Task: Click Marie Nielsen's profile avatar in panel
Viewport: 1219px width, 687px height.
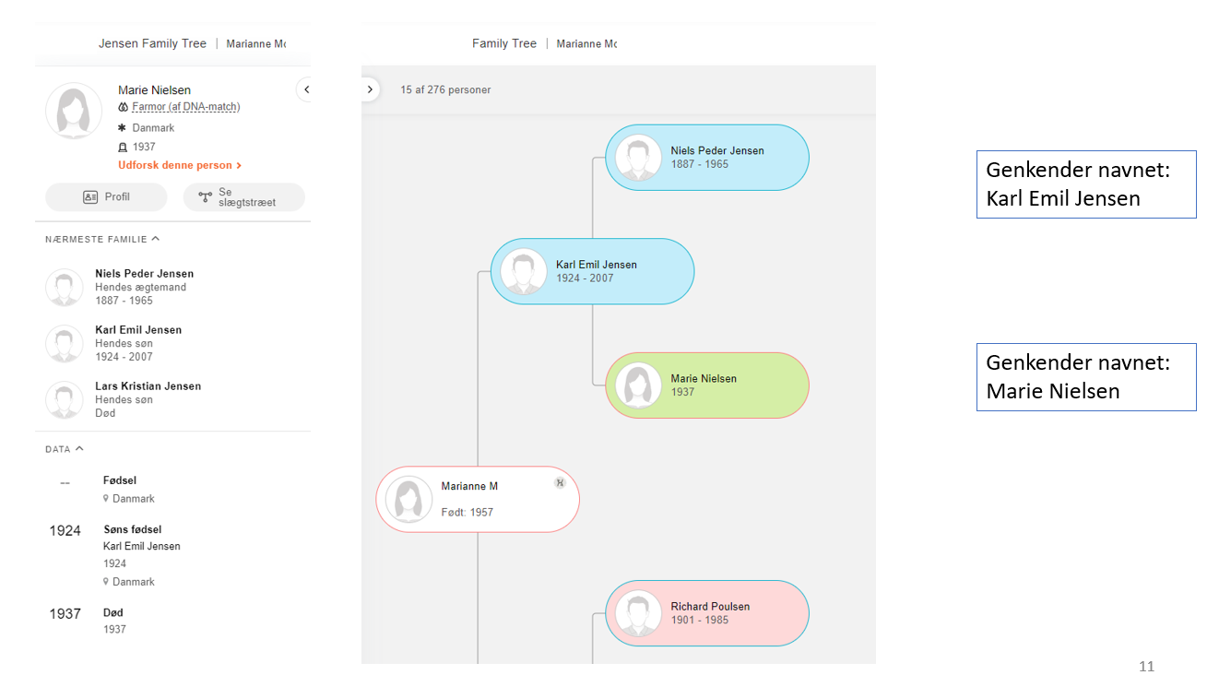Action: (74, 111)
